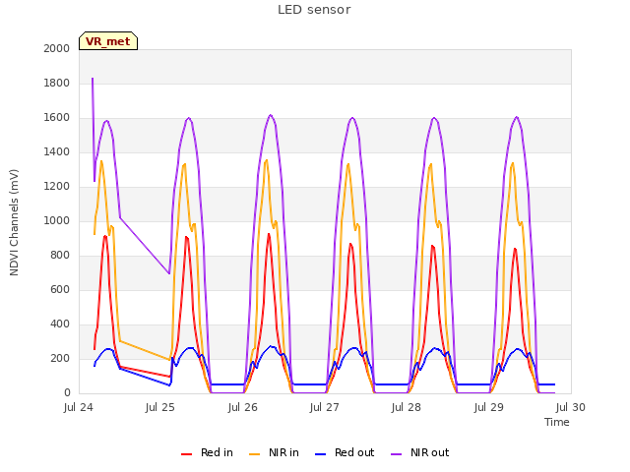Click the 1800 y-axis tick label
630x472 pixels.
(57, 83)
